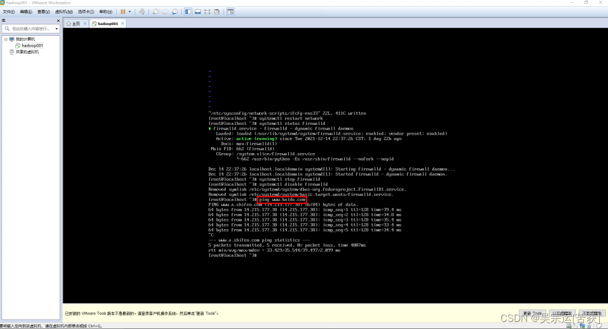The image size is (608, 329).
Task: Click the 'active (running)' green status text
Action: [x=256, y=138]
